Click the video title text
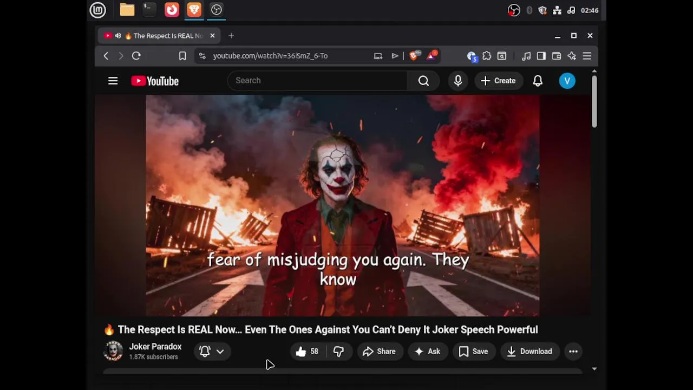The height and width of the screenshot is (390, 693). (x=321, y=330)
